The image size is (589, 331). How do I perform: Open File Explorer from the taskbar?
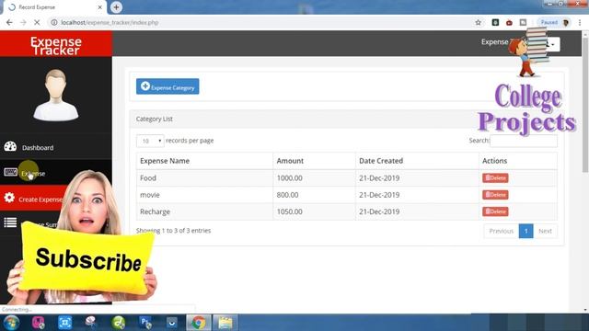(225, 323)
